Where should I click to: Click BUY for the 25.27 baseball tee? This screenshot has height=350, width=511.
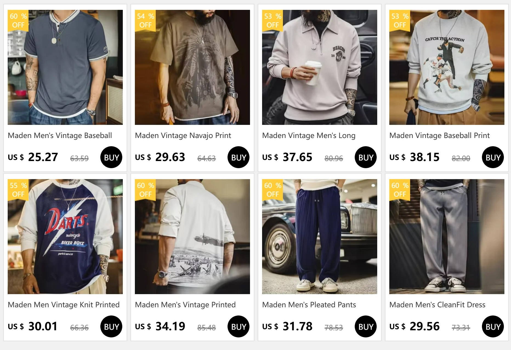(x=111, y=157)
